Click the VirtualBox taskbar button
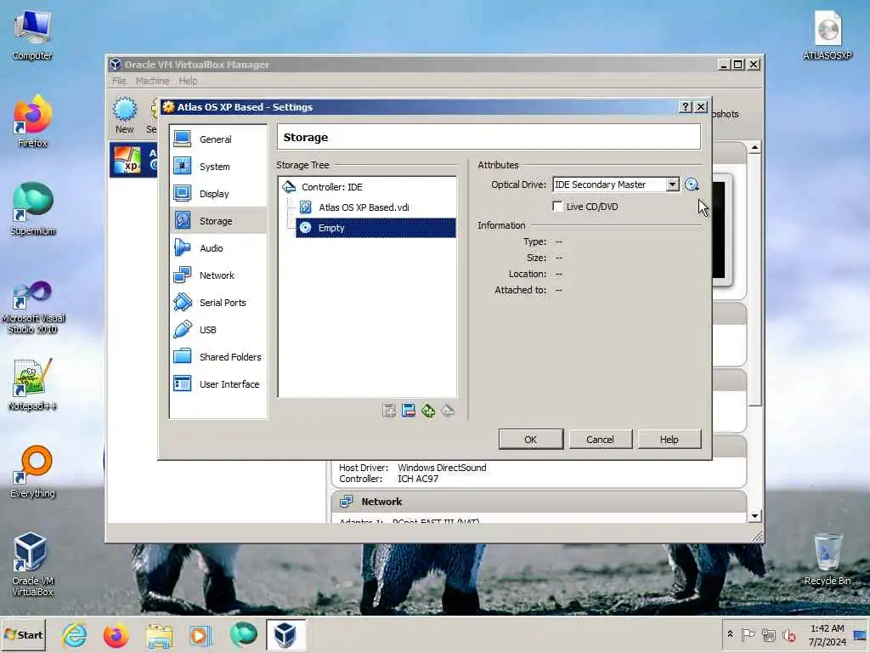 coord(285,635)
